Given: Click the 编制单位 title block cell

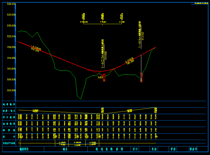Looking at the screenshot, I should [24, 149].
